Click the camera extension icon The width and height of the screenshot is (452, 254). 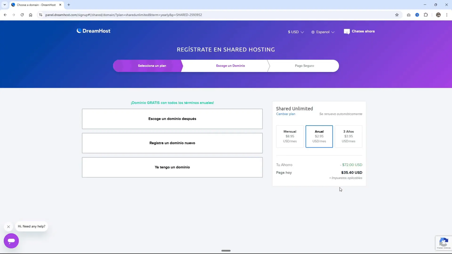click(408, 15)
